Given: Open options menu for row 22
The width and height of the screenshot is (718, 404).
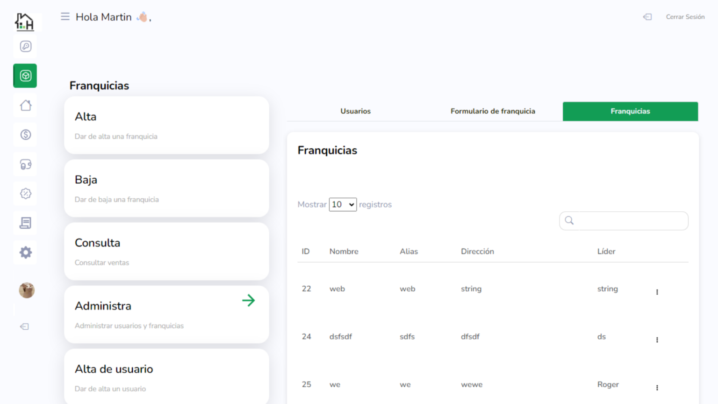Looking at the screenshot, I should 657,292.
